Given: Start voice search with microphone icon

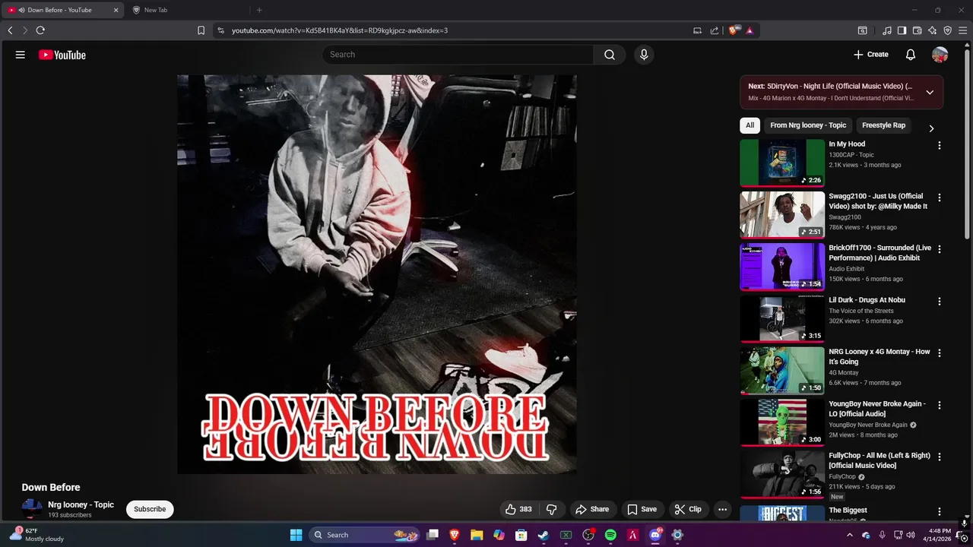Looking at the screenshot, I should [x=644, y=55].
